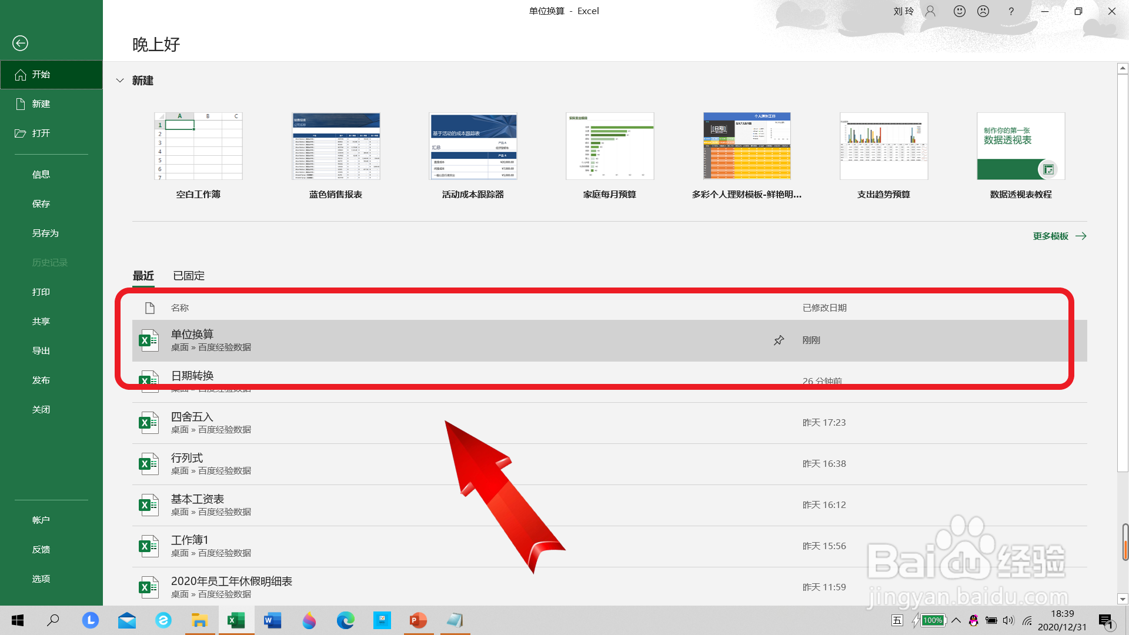Click 打印 in sidebar

(52, 292)
